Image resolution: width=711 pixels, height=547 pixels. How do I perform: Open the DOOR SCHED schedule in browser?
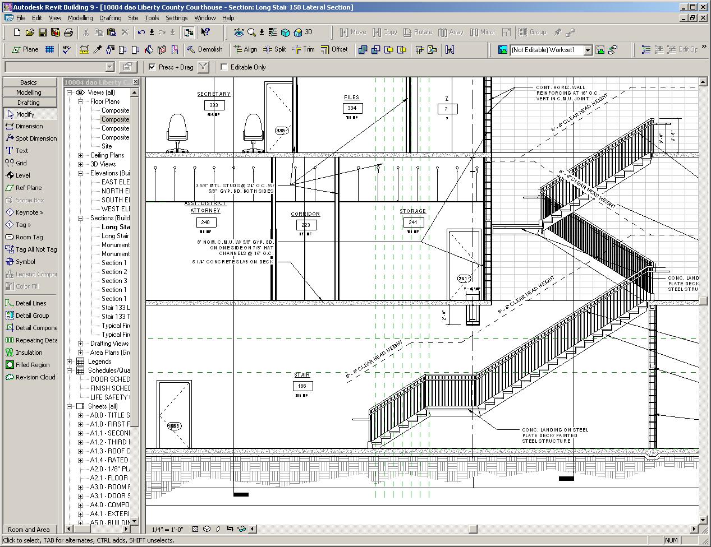point(110,379)
